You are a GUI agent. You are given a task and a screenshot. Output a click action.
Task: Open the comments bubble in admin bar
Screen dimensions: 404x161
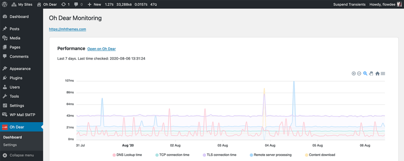(78, 4)
